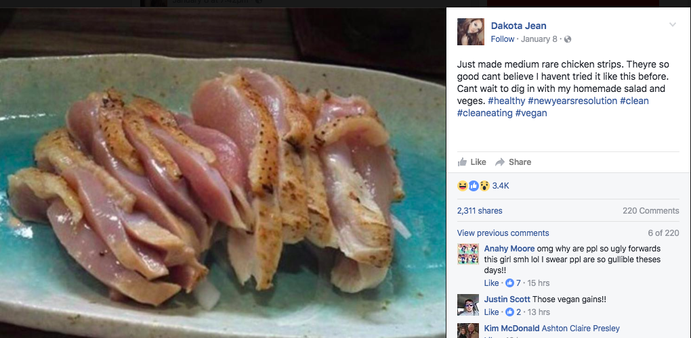View the 2,311 shares list

click(480, 211)
